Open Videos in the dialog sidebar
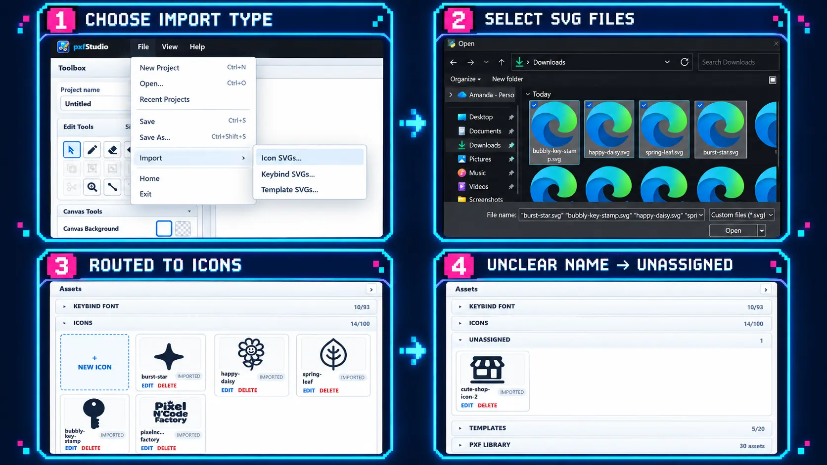Screen dimensions: 827x465 click(x=478, y=187)
